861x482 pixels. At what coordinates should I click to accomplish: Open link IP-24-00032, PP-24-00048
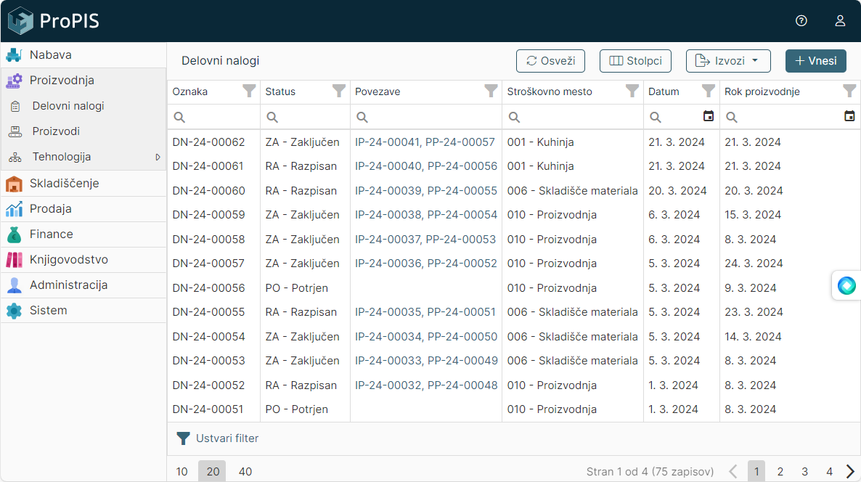(426, 385)
